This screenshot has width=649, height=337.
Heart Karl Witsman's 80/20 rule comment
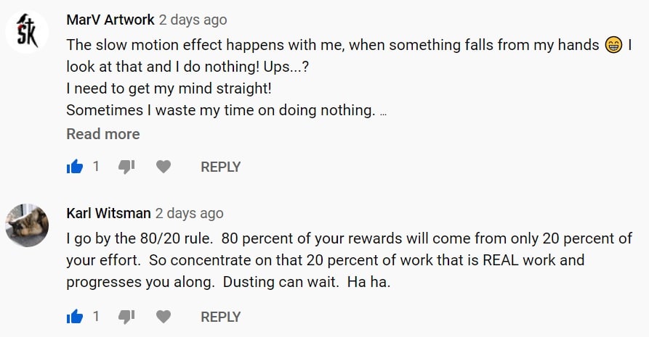click(164, 317)
